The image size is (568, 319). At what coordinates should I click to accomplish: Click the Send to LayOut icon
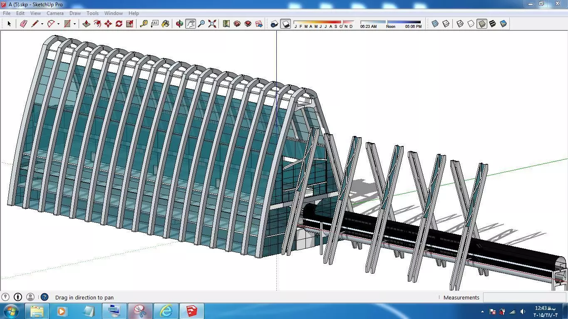click(x=259, y=24)
